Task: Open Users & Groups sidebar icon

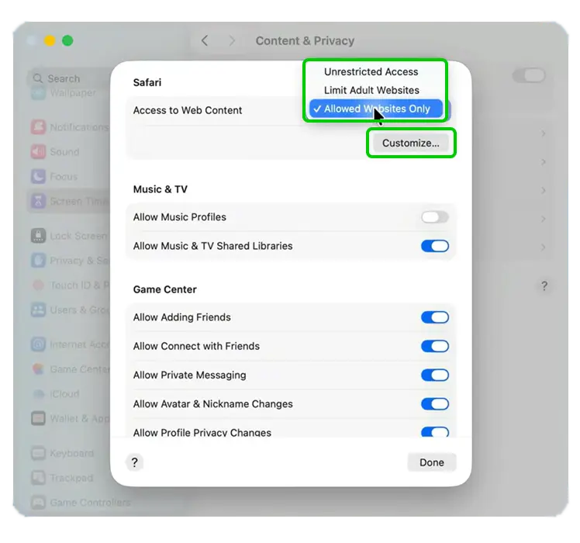Action: click(38, 310)
